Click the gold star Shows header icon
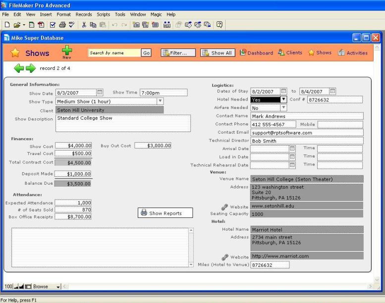Screen dimensions: 385x303 15,53
